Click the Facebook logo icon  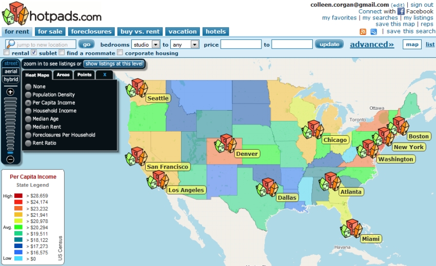click(401, 11)
